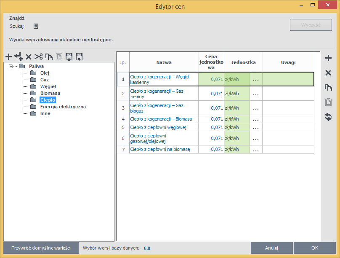Click database version value 6.0

click(x=147, y=248)
